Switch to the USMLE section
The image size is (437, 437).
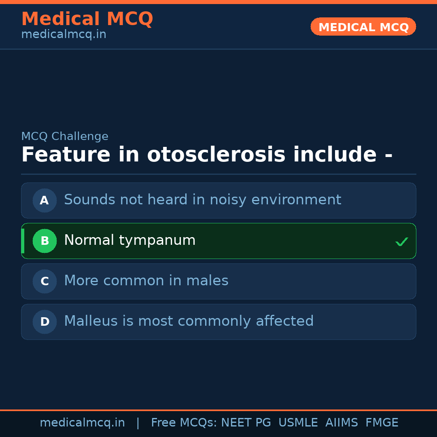[x=298, y=422]
